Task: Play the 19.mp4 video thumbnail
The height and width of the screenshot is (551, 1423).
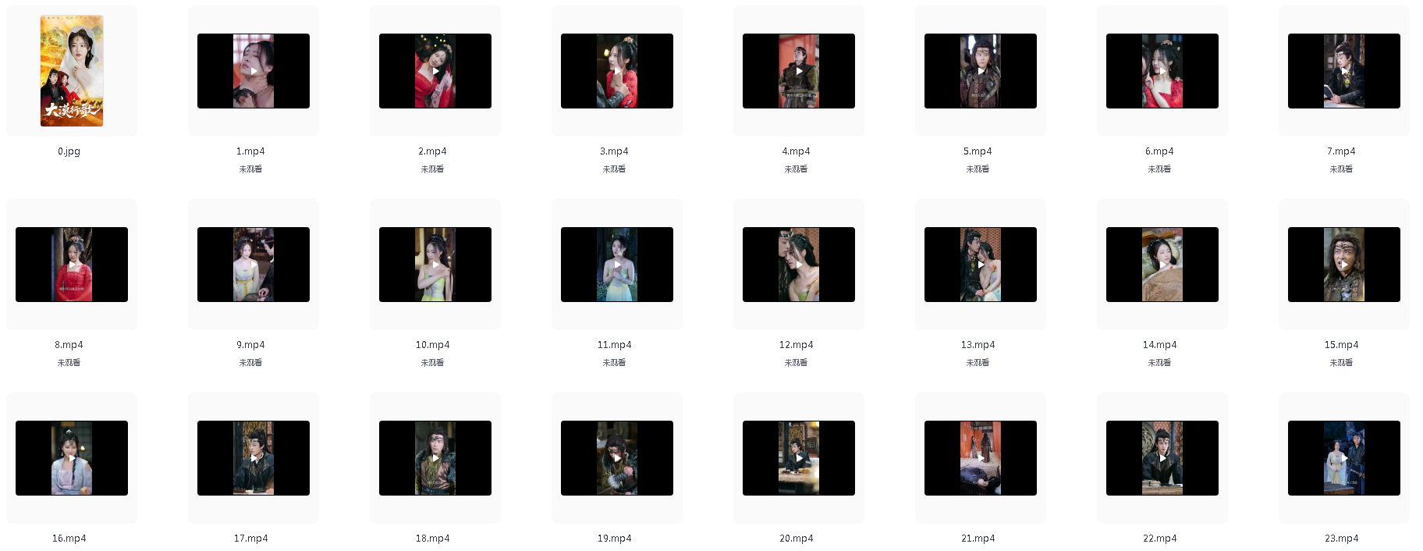Action: 617,458
